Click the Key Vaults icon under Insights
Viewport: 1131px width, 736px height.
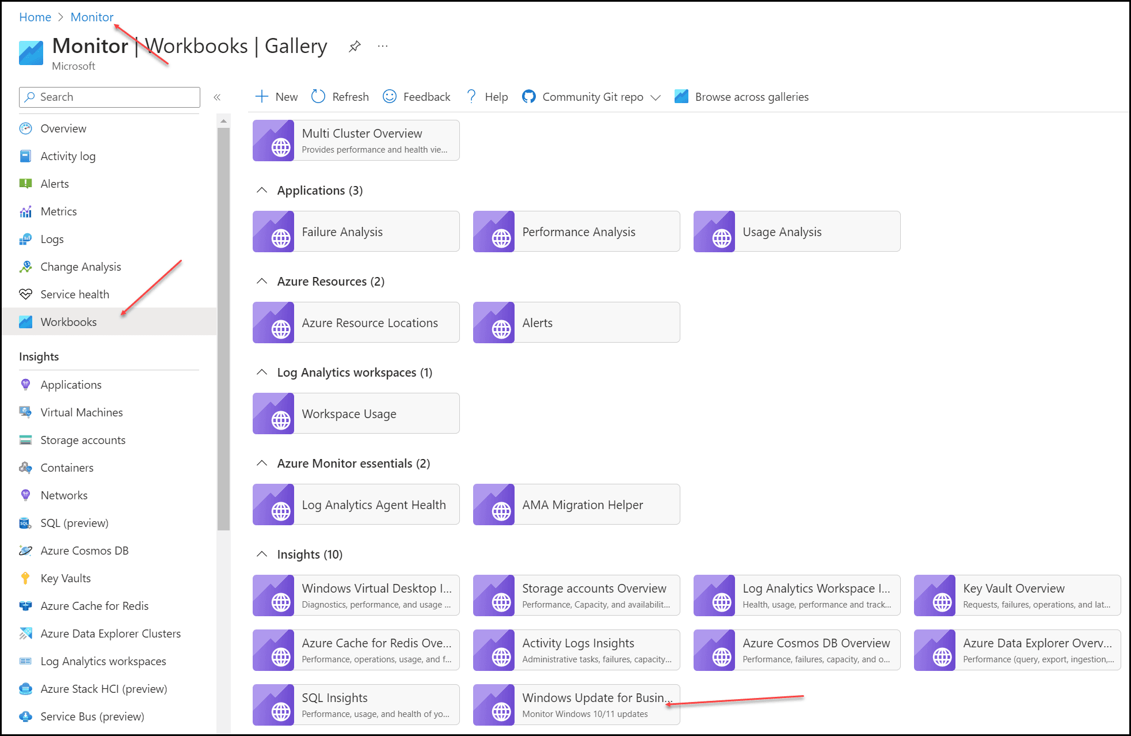(26, 578)
